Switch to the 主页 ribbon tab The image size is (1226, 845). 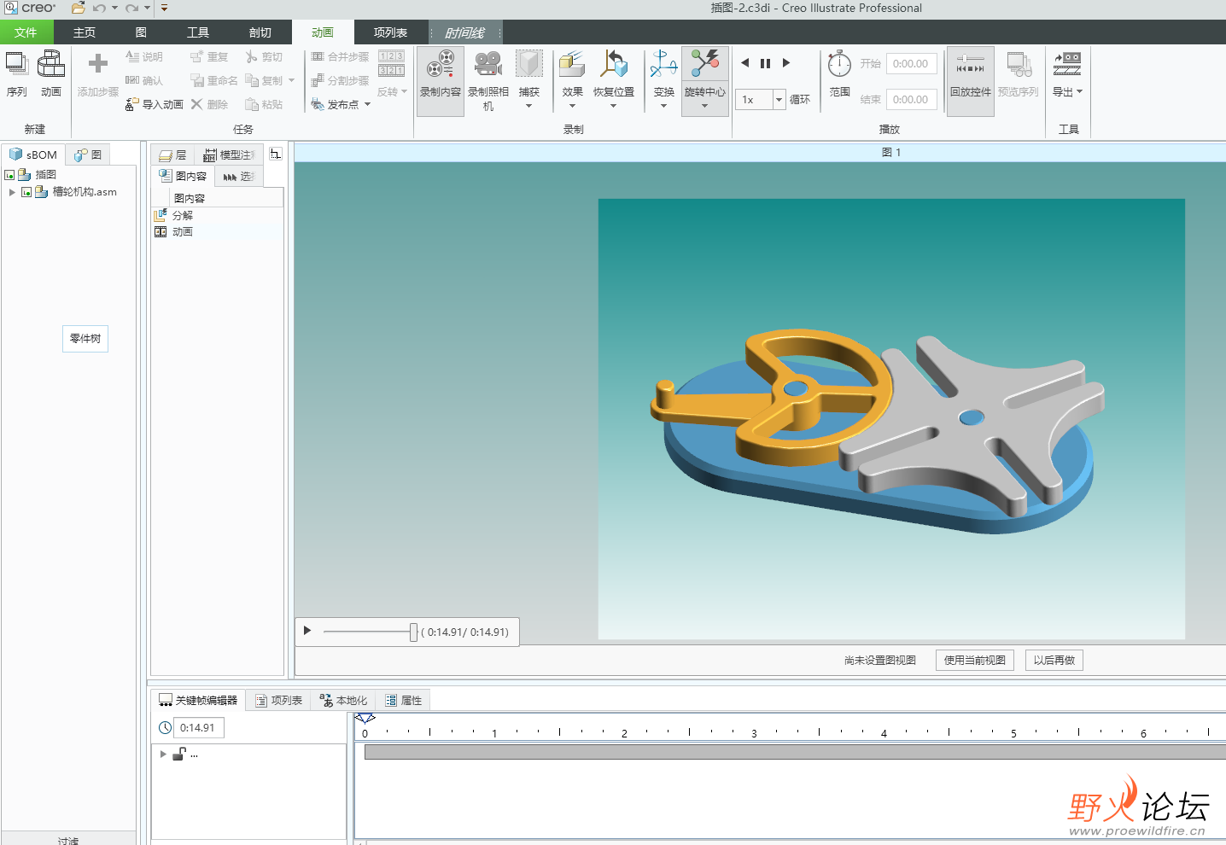point(85,32)
